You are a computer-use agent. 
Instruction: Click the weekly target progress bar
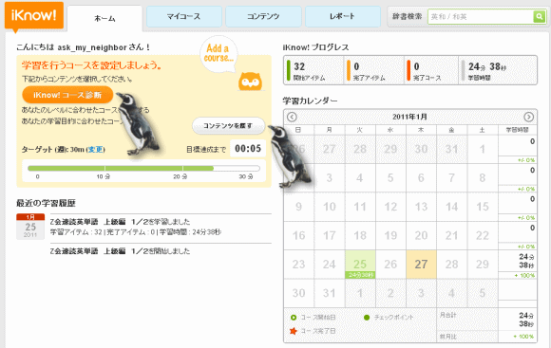[x=143, y=169]
